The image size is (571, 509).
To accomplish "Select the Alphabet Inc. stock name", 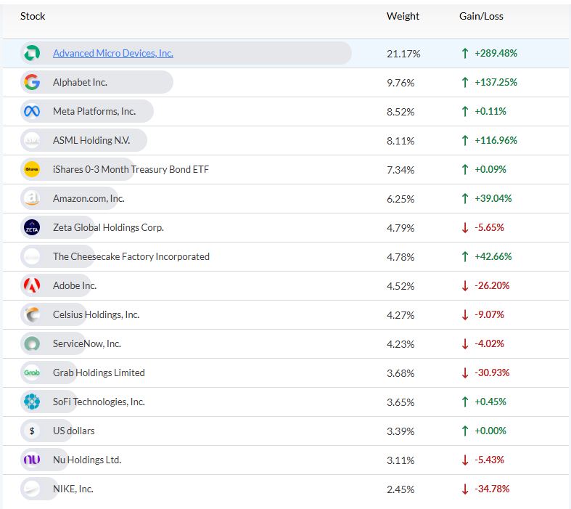I will point(80,82).
